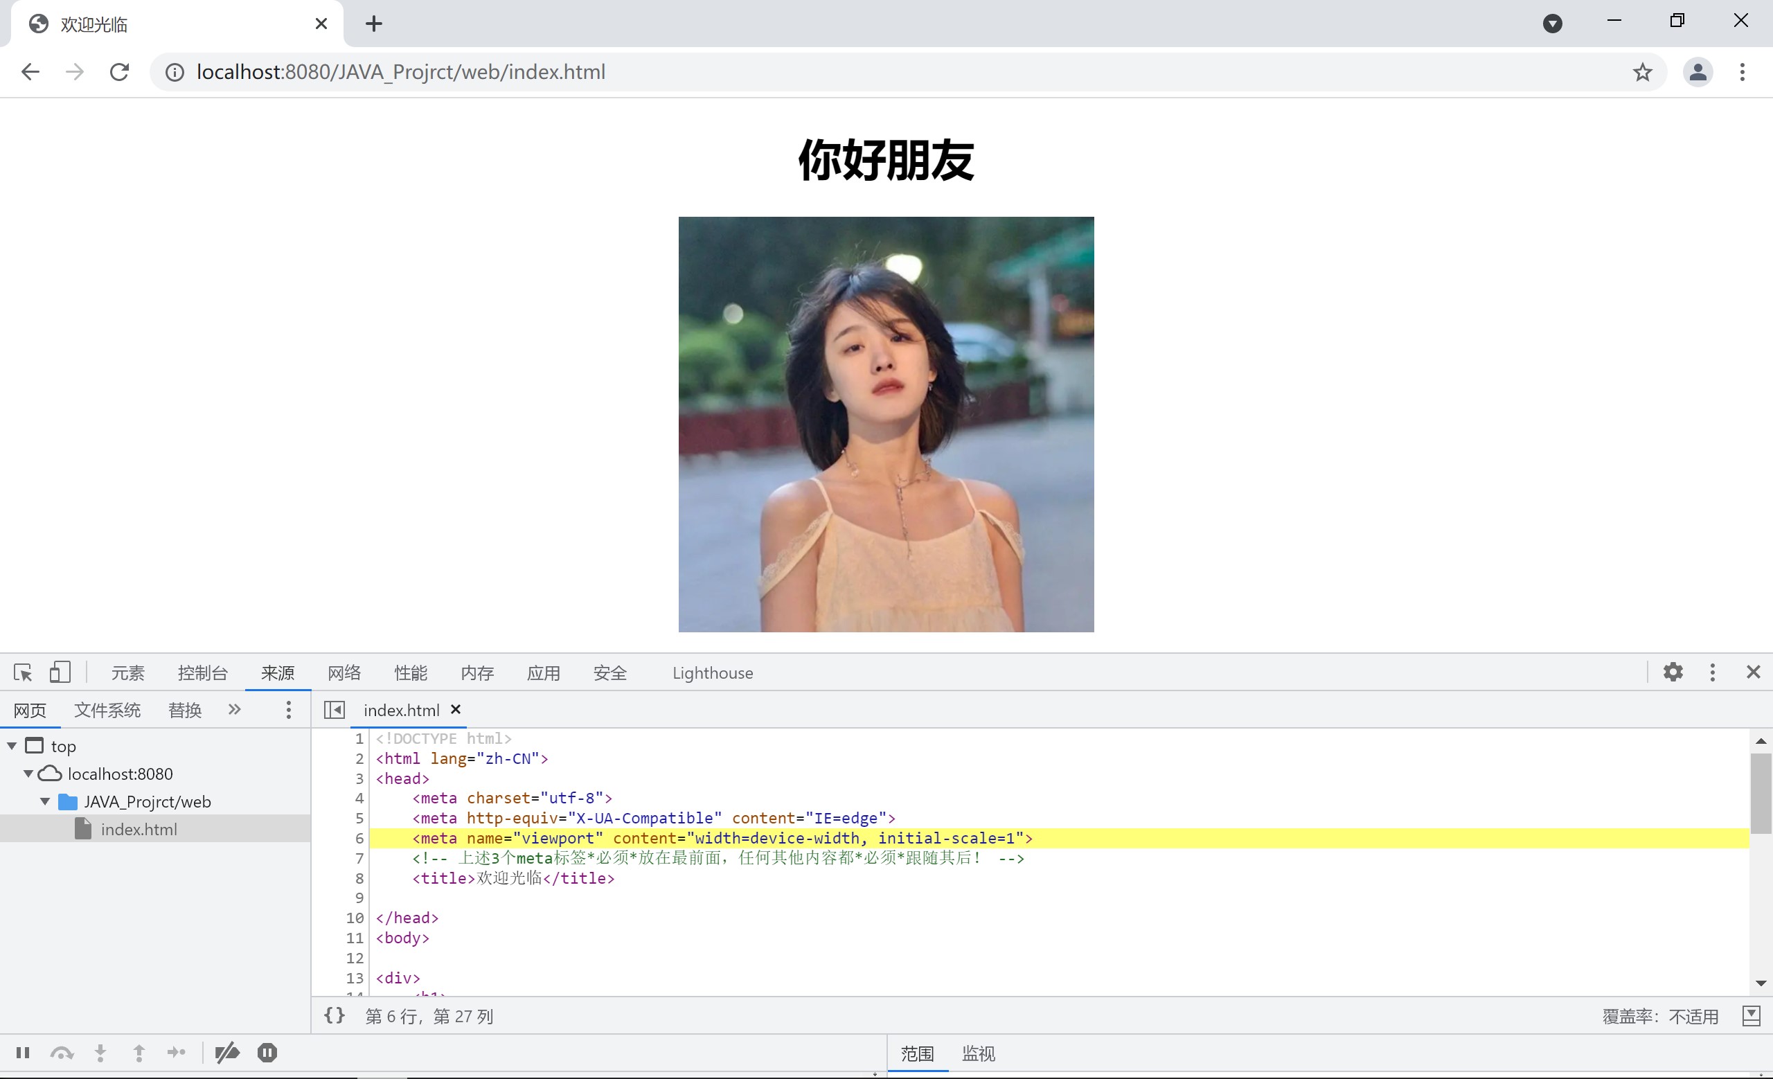This screenshot has width=1773, height=1079.
Task: Toggle pause on exceptions icon
Action: (267, 1053)
